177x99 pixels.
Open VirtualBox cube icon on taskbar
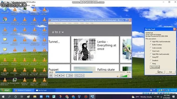[x=79, y=97]
